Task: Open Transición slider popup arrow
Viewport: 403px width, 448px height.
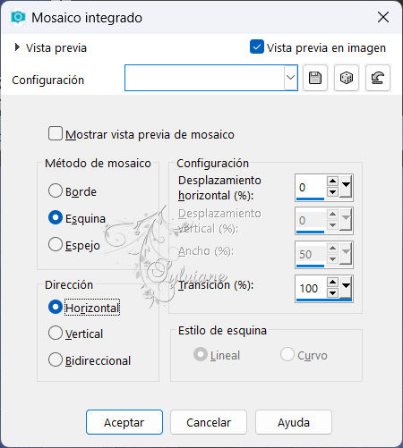Action: tap(346, 287)
